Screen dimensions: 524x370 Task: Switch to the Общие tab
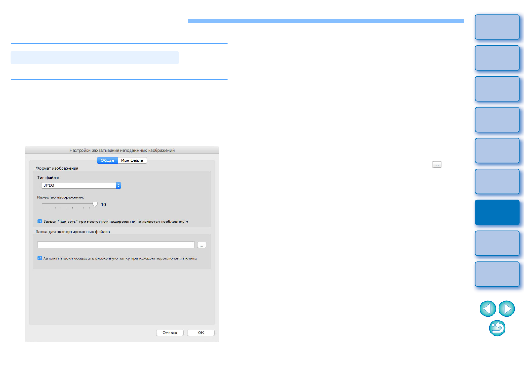click(x=107, y=160)
